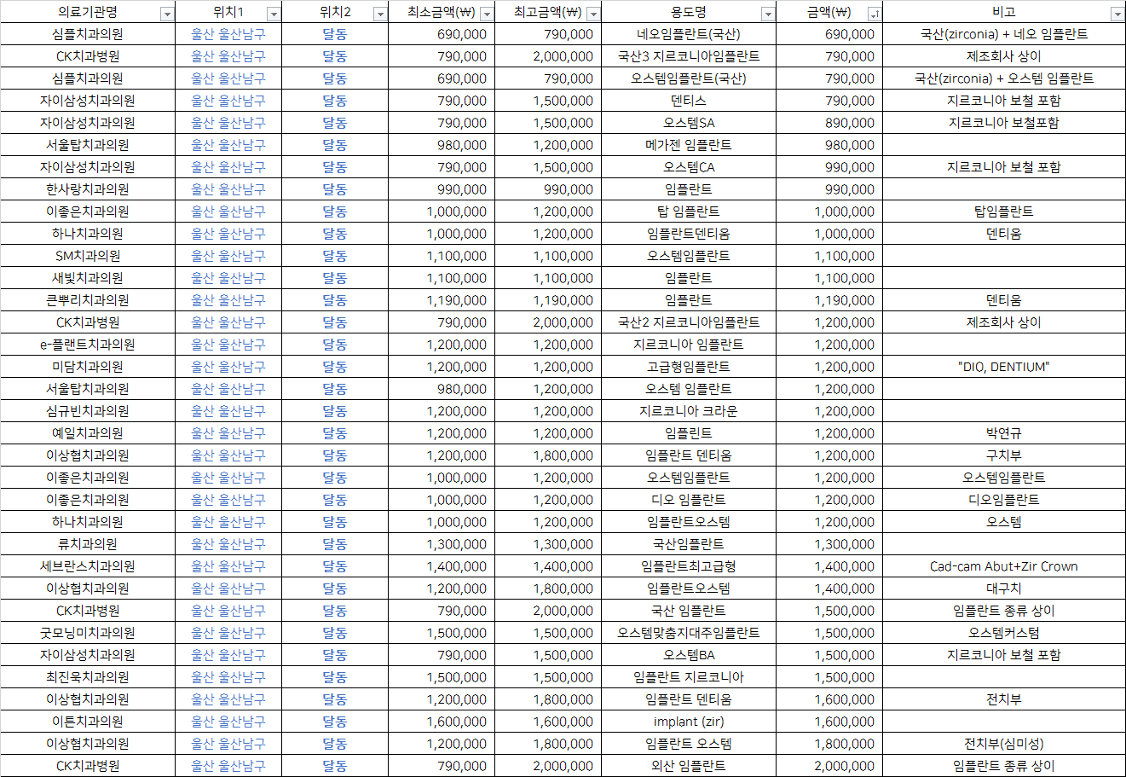The width and height of the screenshot is (1126, 777).
Task: Click the 굿모닝미치과의원 cell
Action: tap(88, 633)
